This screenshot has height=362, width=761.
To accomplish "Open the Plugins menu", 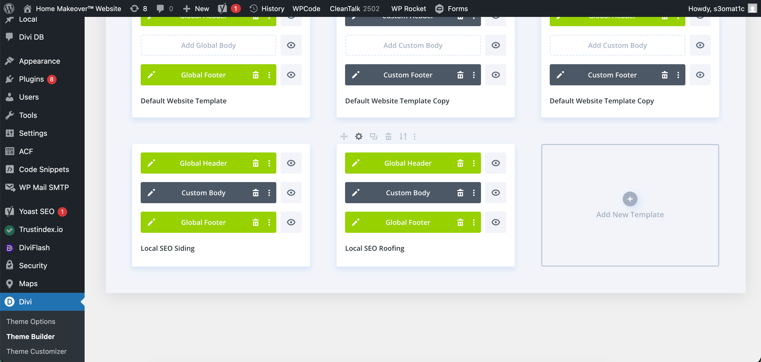I will (x=42, y=79).
